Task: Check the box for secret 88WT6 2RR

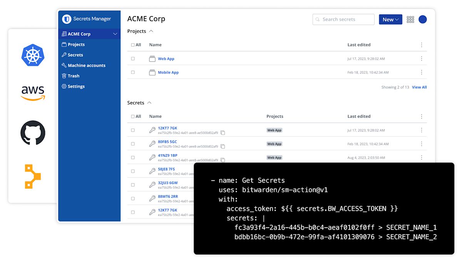Action: pos(133,199)
